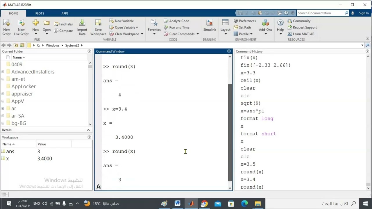Click New Variable button

point(121,21)
